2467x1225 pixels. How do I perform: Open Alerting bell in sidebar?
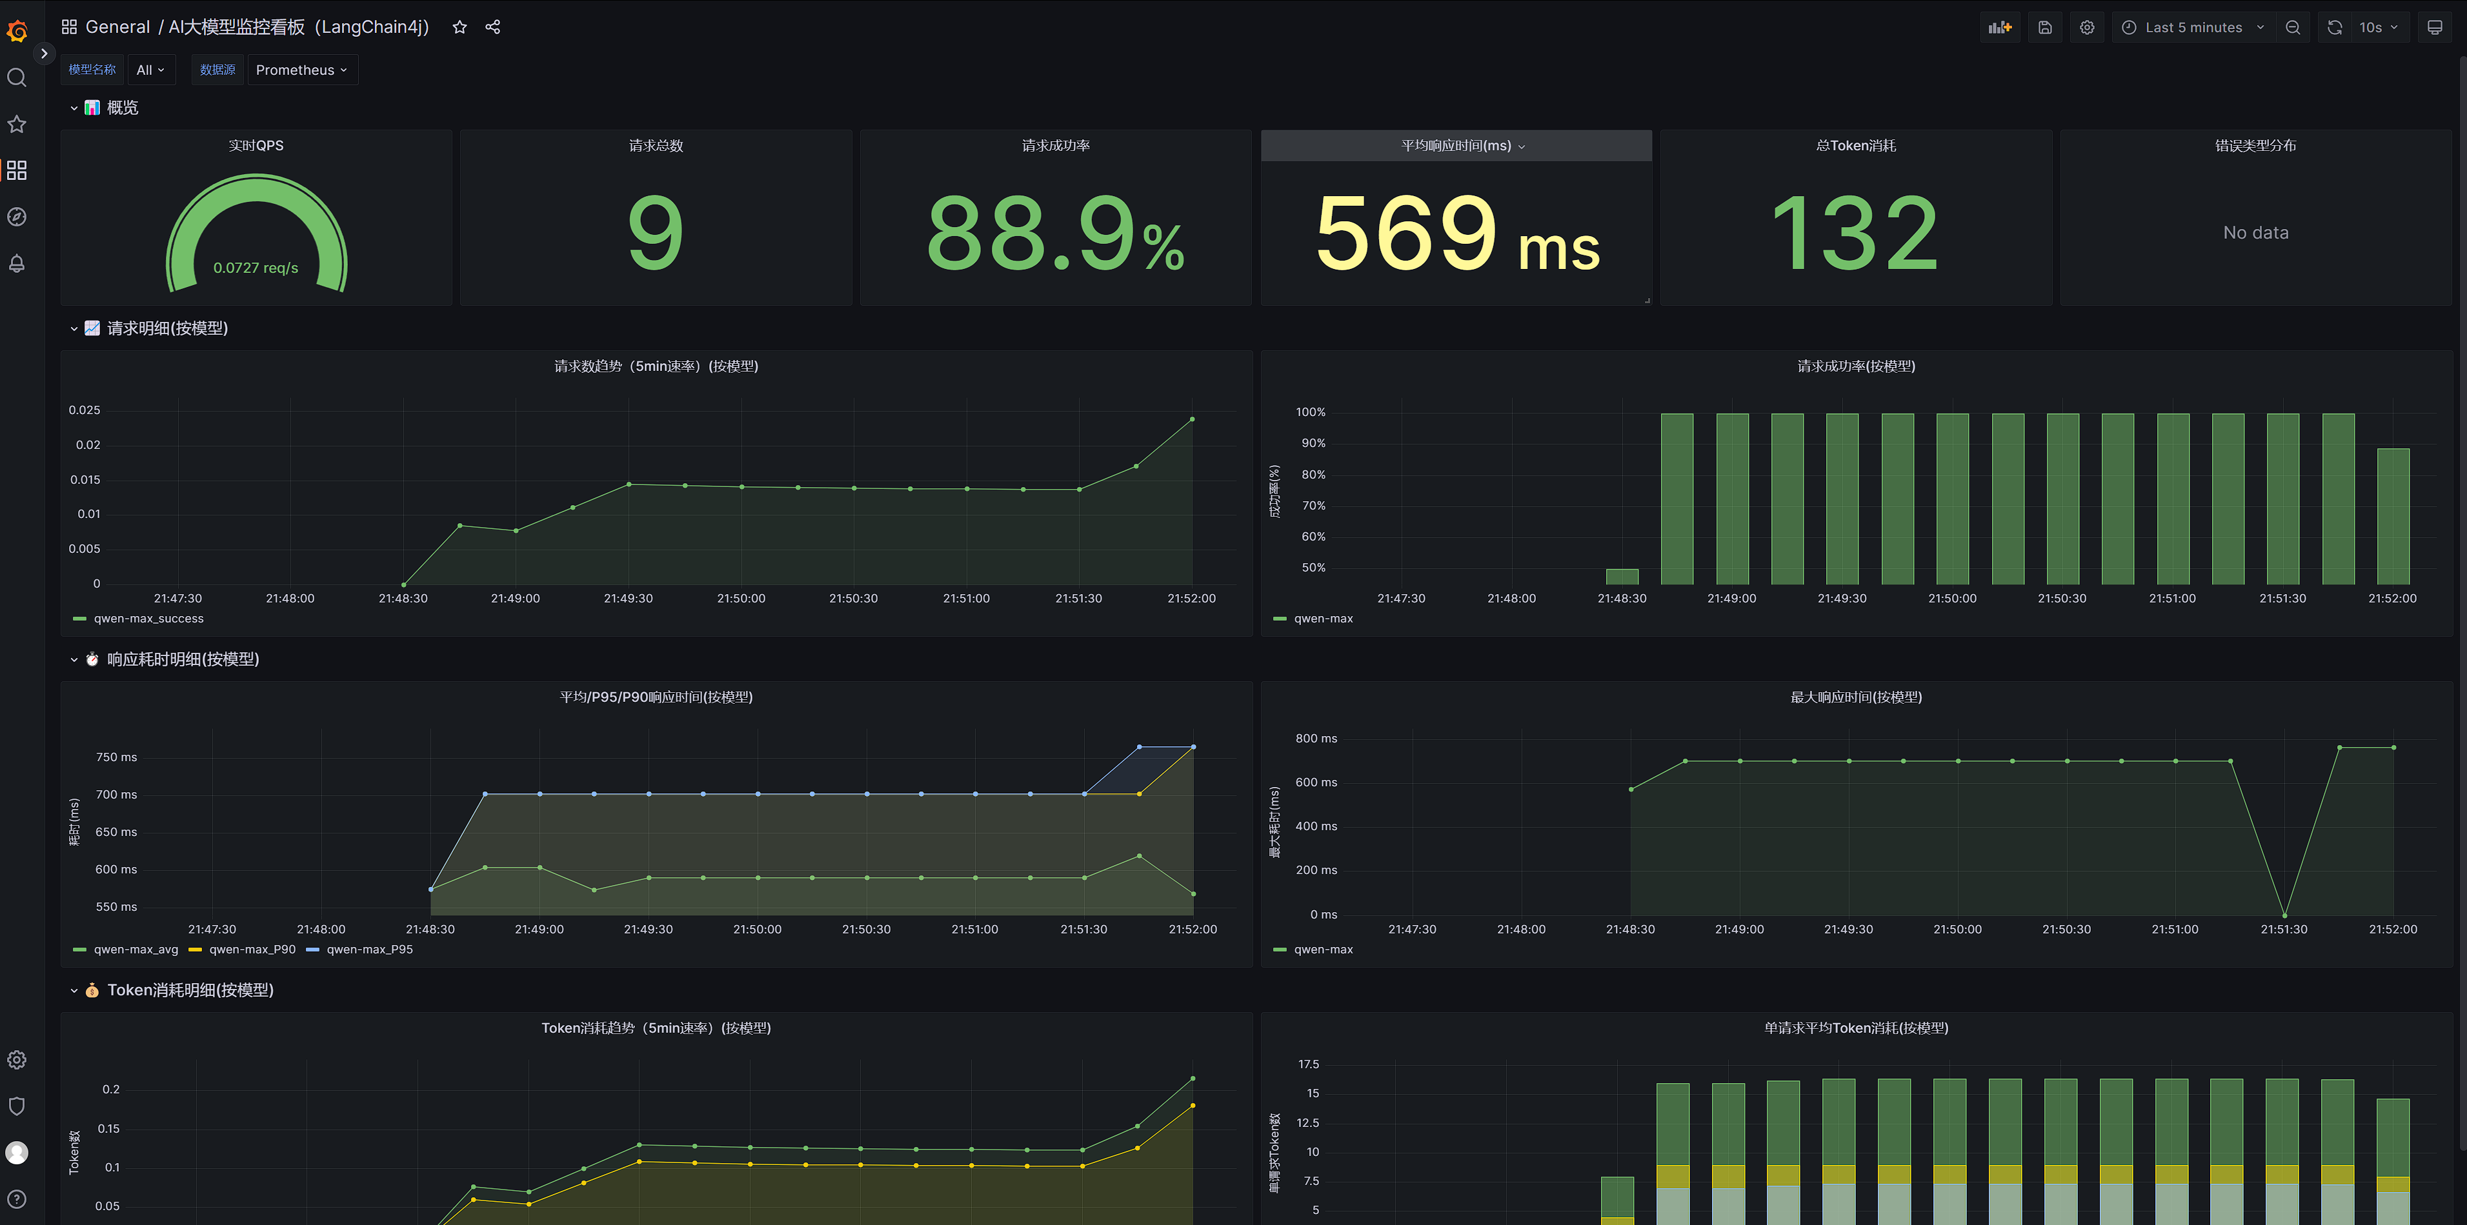point(17,263)
